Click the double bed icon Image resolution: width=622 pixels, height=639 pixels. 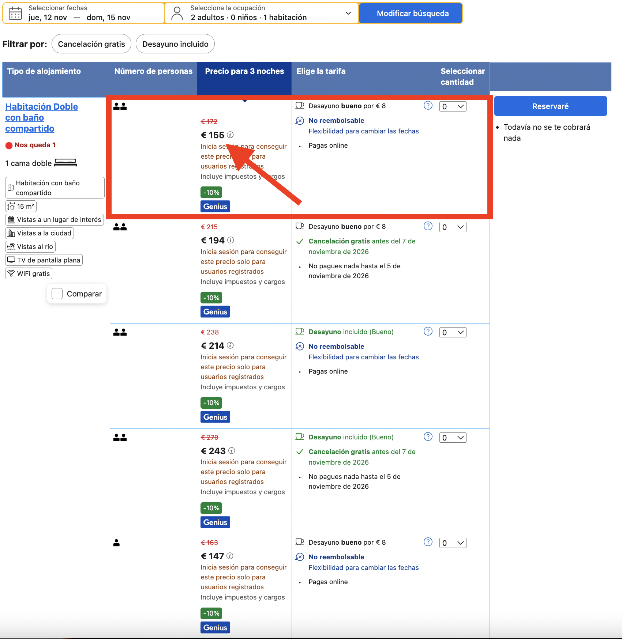coord(65,163)
